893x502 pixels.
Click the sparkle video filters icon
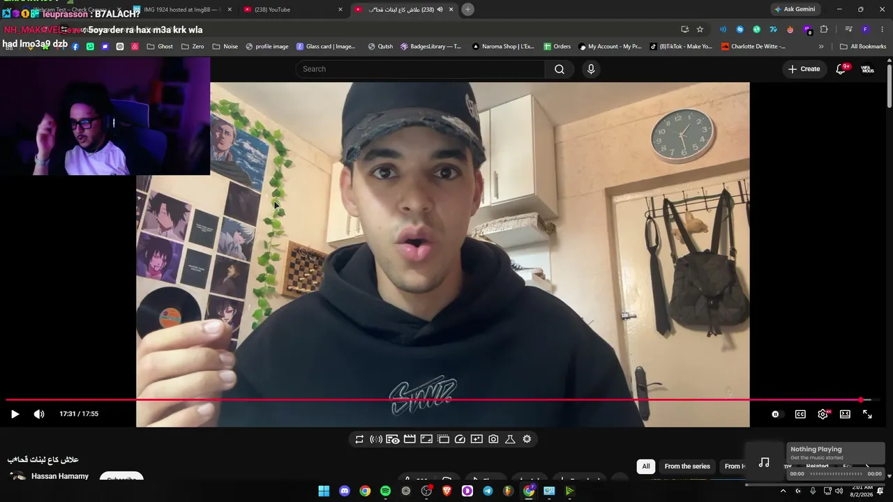coord(476,439)
